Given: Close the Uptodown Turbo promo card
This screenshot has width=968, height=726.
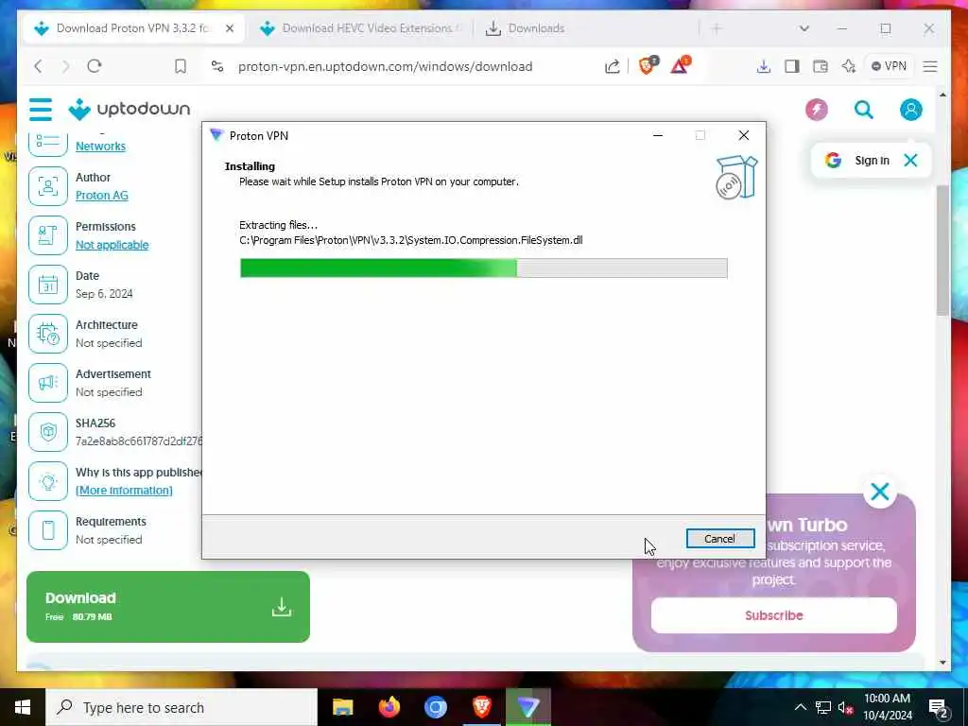Looking at the screenshot, I should click(x=880, y=492).
